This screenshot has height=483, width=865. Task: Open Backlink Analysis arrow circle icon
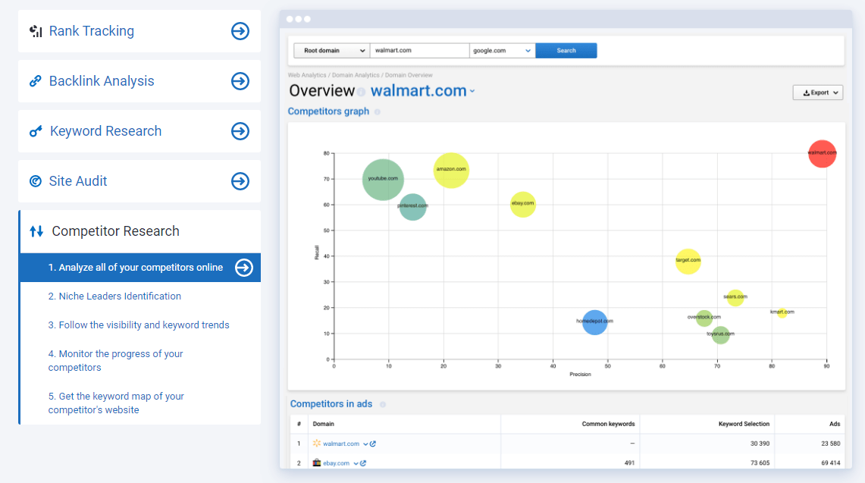pos(240,81)
